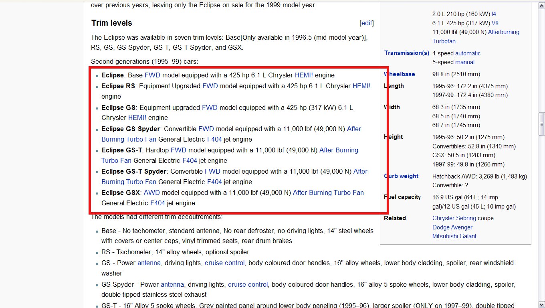Open FWD link in Equipment upgraded GS bullet
This screenshot has height=308, width=545.
pos(210,107)
